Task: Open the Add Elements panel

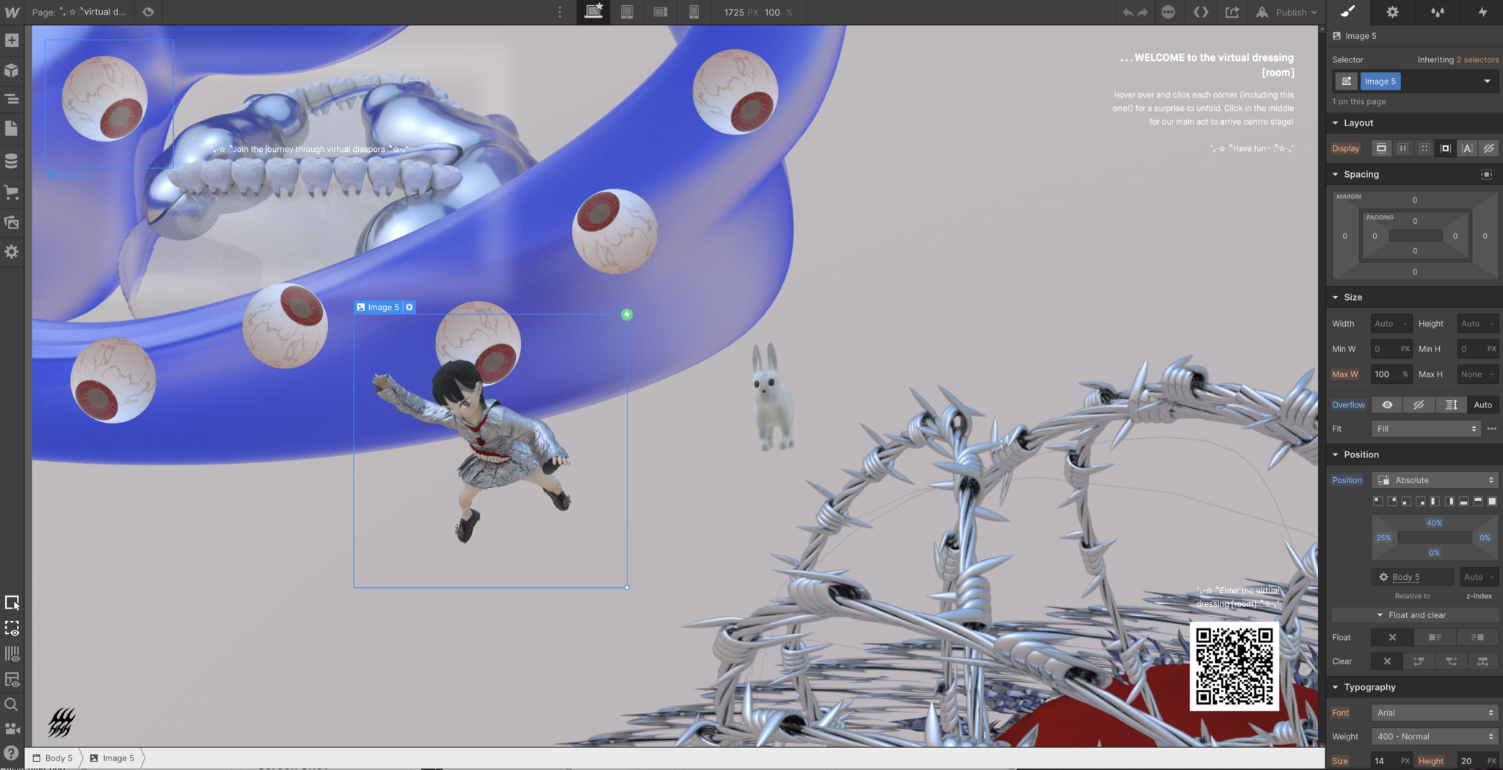Action: point(12,40)
